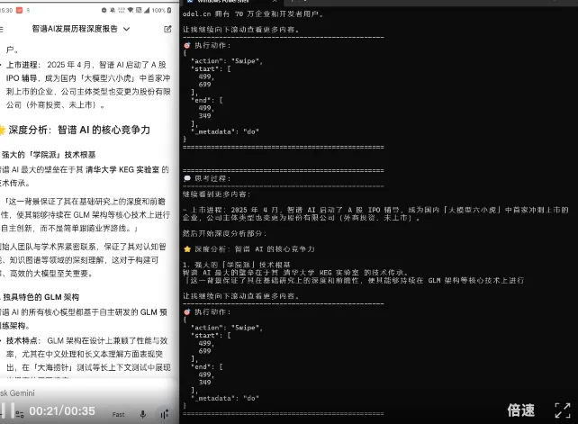
Task: Click the 思考过程 header in PowerShell
Action: pos(212,178)
